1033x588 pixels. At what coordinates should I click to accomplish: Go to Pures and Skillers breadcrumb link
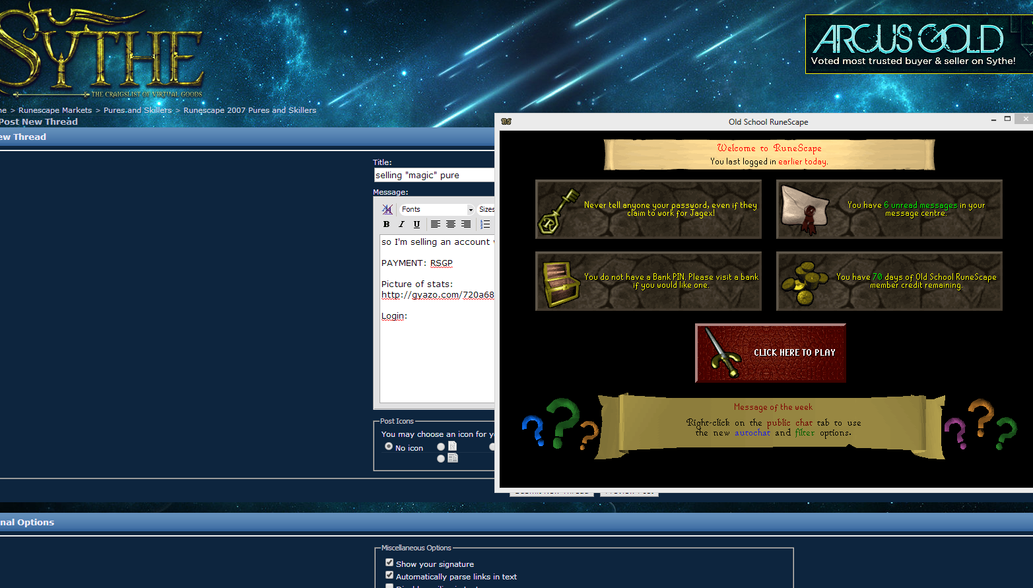point(137,110)
